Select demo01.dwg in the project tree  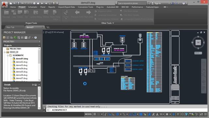[22, 59]
